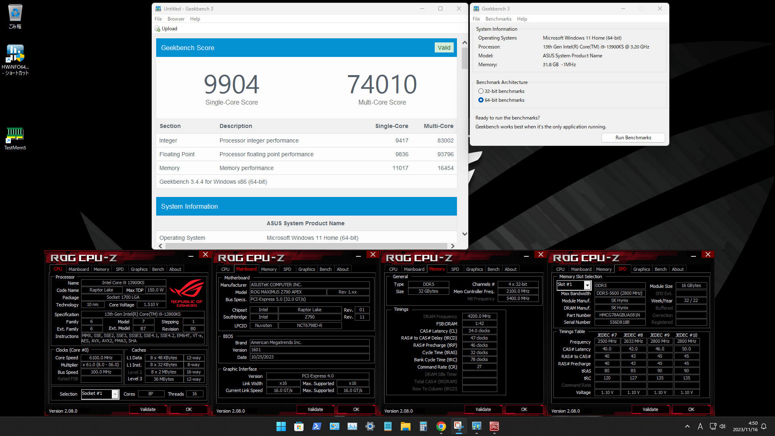Select 32-bit benchmarks radio option
775x436 pixels.
point(481,91)
